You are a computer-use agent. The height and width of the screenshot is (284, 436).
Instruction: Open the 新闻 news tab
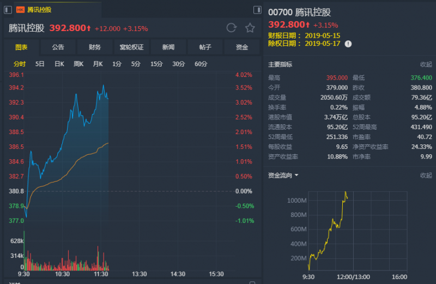(x=168, y=47)
